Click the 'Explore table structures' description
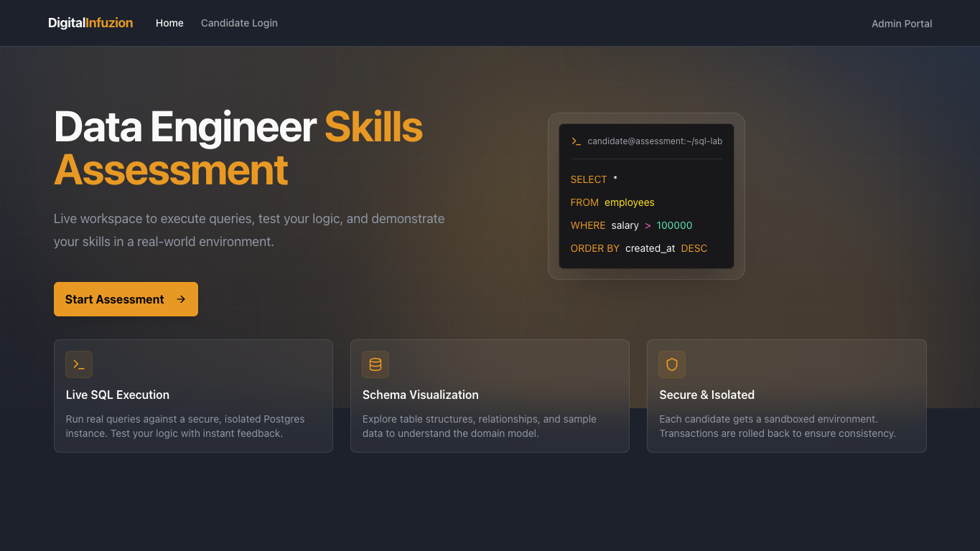 coord(480,426)
